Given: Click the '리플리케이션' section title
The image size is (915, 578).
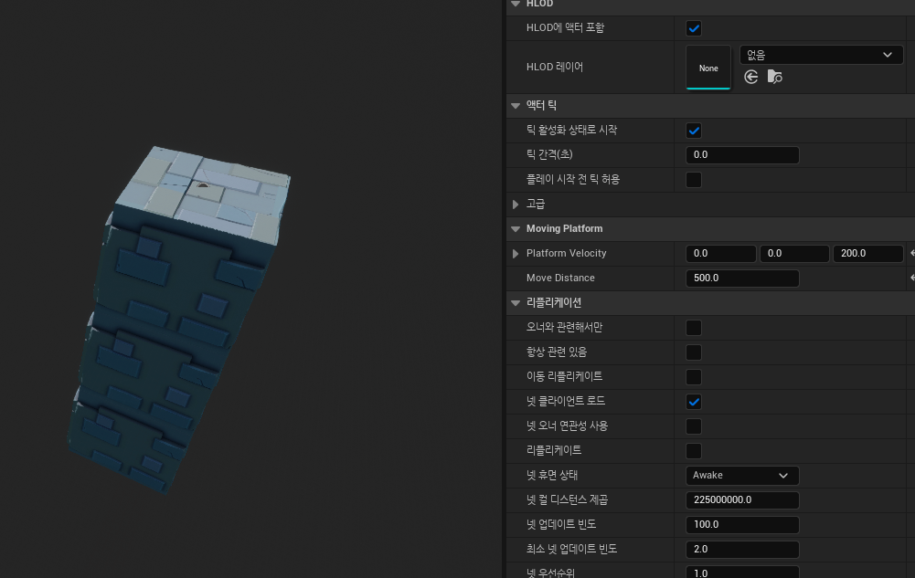Looking at the screenshot, I should click(x=554, y=303).
